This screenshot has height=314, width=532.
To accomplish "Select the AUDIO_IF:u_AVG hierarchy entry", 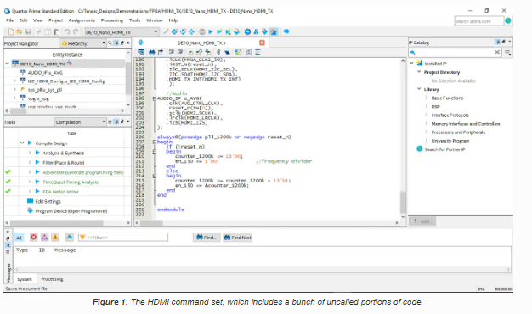I will (45, 72).
